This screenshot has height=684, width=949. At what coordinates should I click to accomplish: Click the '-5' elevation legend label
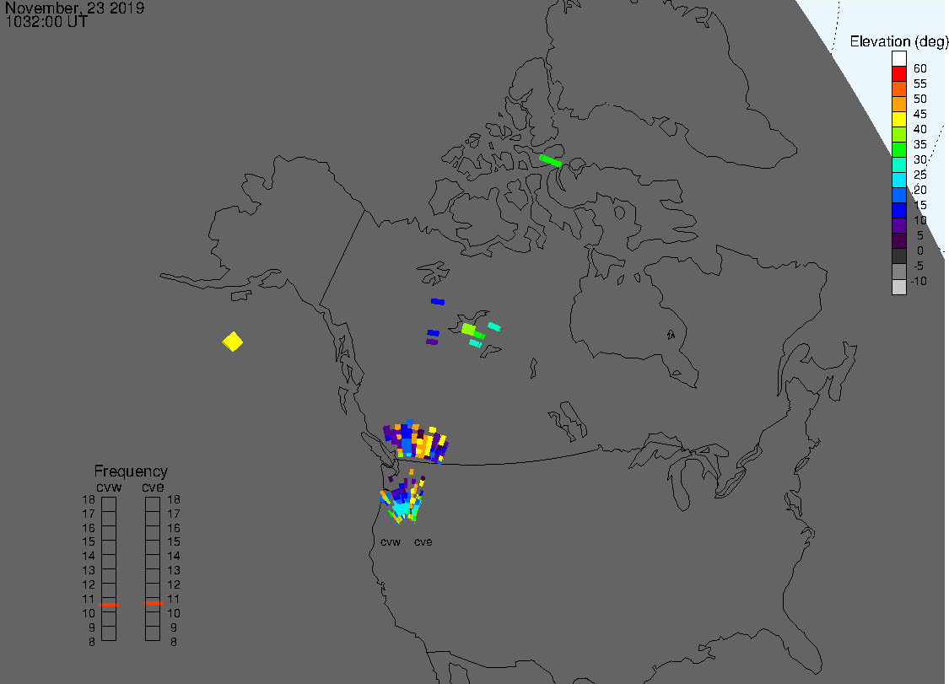pyautogui.click(x=919, y=266)
